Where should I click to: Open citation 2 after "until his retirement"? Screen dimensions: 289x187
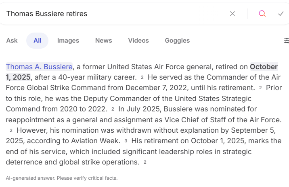[260, 88]
